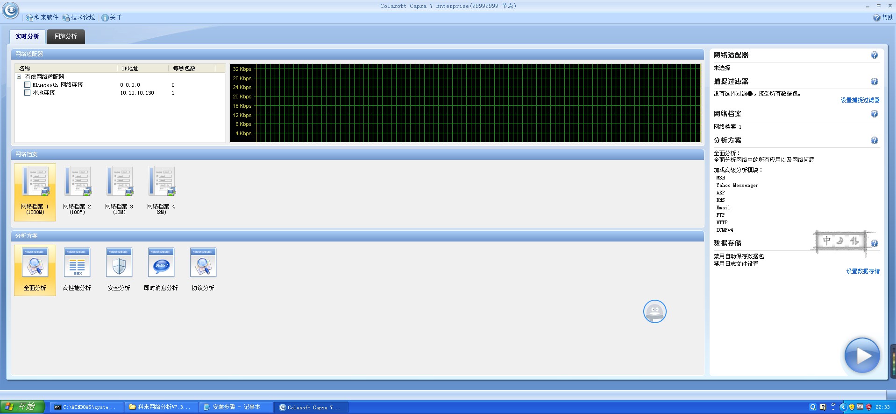Click help icon beside 捕捉过滤器 heading

(875, 82)
